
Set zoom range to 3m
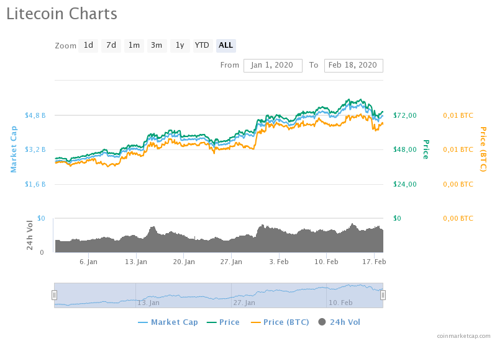point(157,45)
